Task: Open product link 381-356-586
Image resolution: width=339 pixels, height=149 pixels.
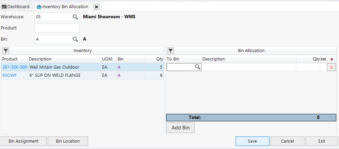Action: click(x=15, y=67)
